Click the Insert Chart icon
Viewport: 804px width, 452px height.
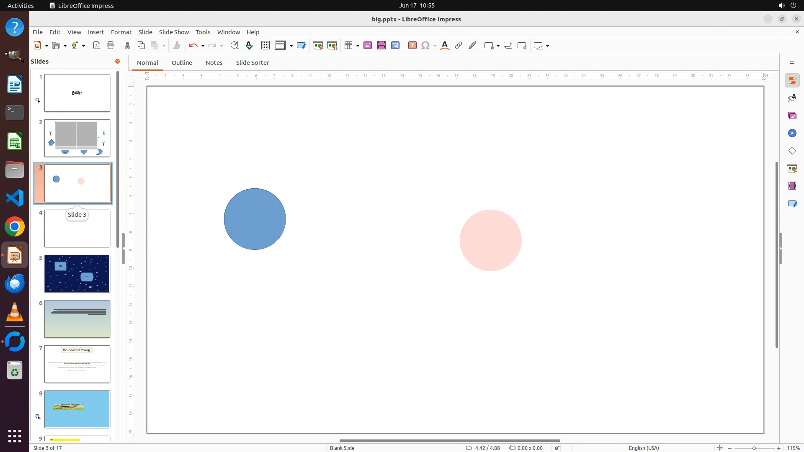tap(395, 46)
